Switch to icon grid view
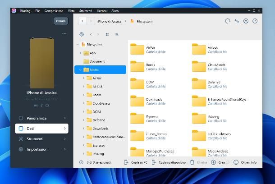Viewport: 275px width, 184px height. click(107, 34)
